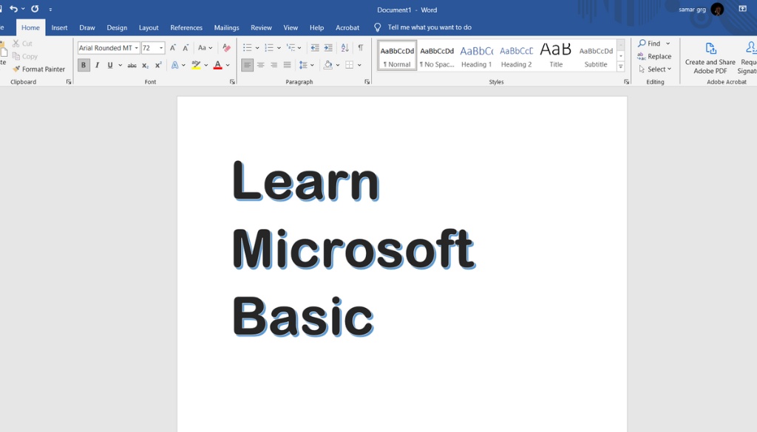Expand the font name dropdown arrow
757x432 pixels.
coord(137,48)
